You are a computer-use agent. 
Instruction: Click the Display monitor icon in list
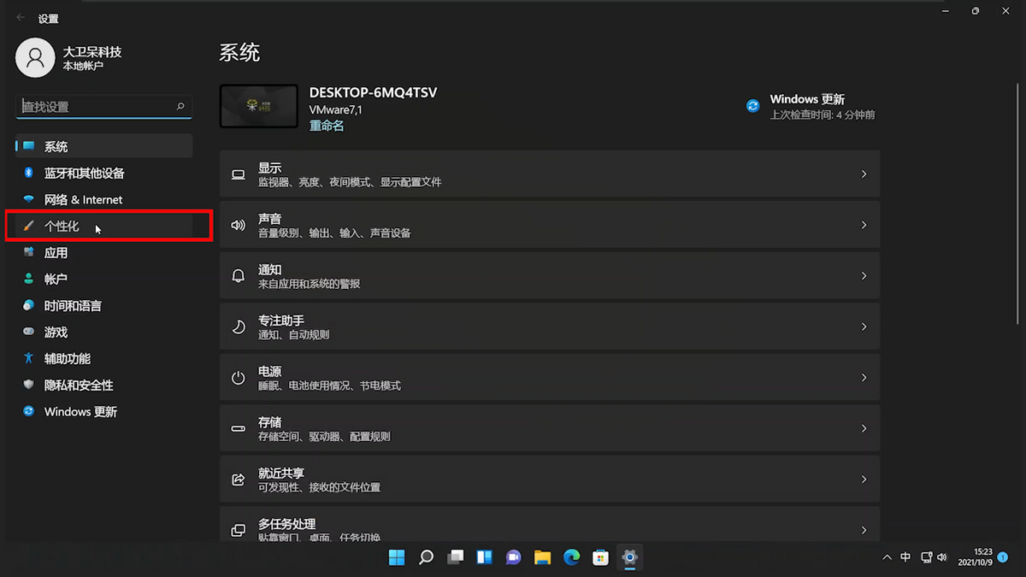click(x=239, y=174)
